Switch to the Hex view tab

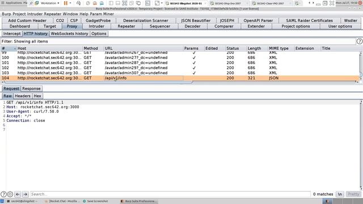pyautogui.click(x=37, y=96)
